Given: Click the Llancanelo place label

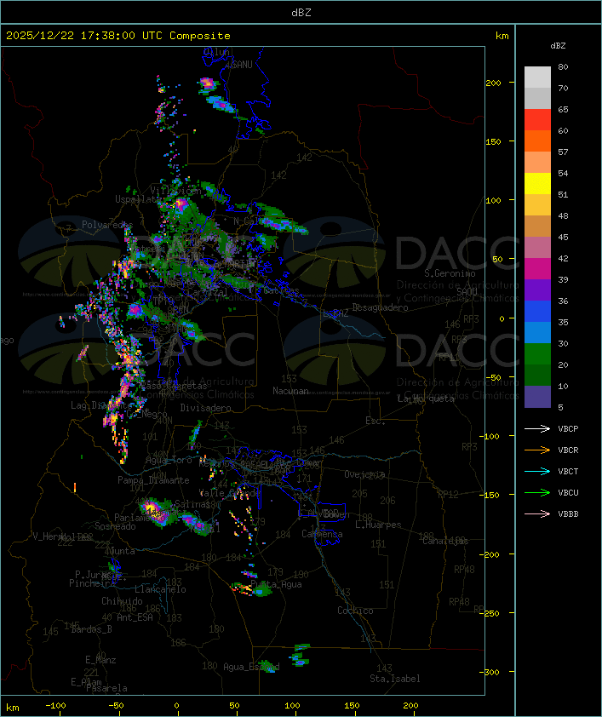Looking at the screenshot, I should [160, 589].
